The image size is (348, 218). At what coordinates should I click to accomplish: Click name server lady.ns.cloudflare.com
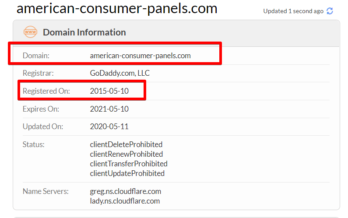pyautogui.click(x=125, y=201)
